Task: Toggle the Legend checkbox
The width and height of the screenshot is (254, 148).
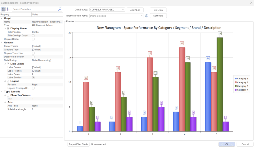Action: [8, 81]
